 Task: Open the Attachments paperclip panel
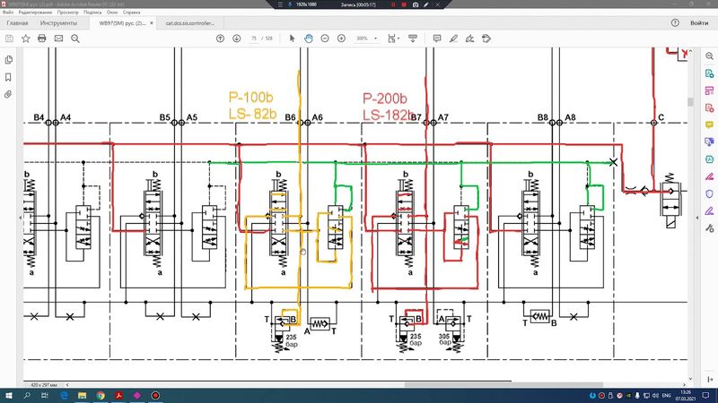8,93
